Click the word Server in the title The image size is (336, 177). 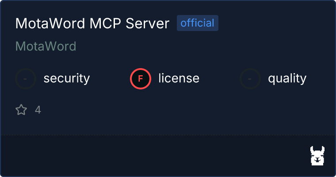tap(147, 23)
